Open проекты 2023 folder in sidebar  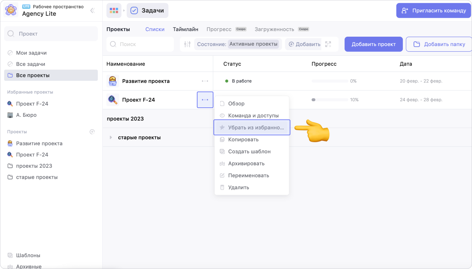51,166
